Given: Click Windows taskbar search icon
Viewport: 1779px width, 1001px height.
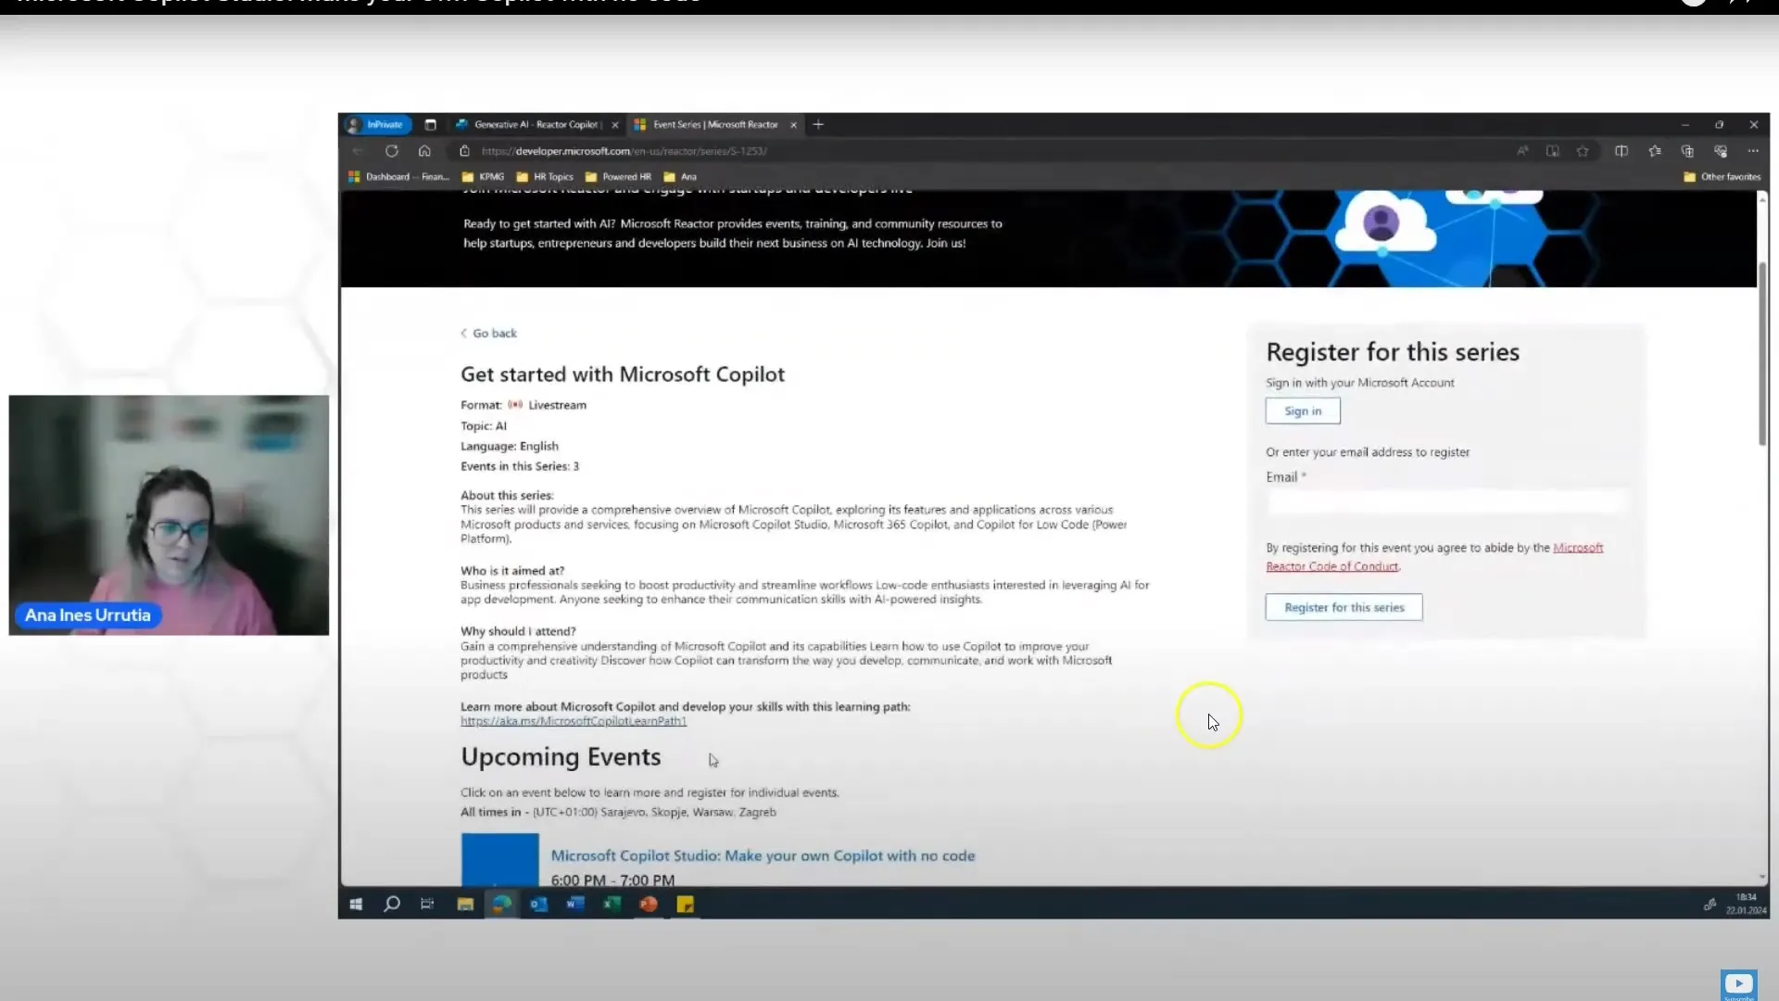Looking at the screenshot, I should tap(391, 904).
